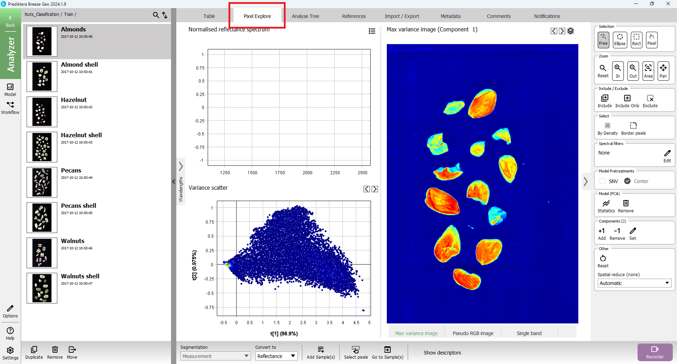Image resolution: width=677 pixels, height=364 pixels.
Task: Click the Add Sample(s) button
Action: (x=321, y=352)
